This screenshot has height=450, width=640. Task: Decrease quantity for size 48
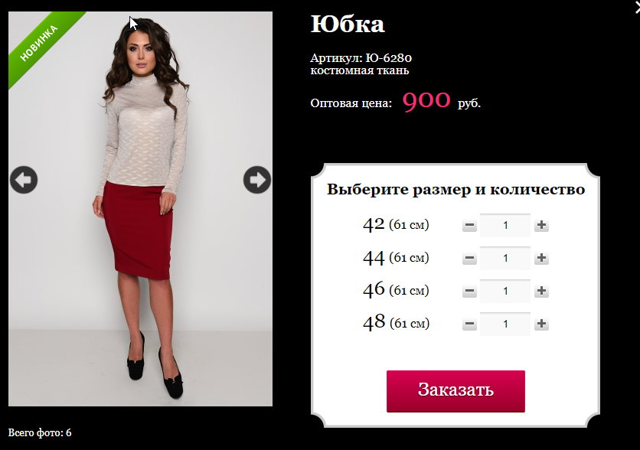[x=469, y=324]
